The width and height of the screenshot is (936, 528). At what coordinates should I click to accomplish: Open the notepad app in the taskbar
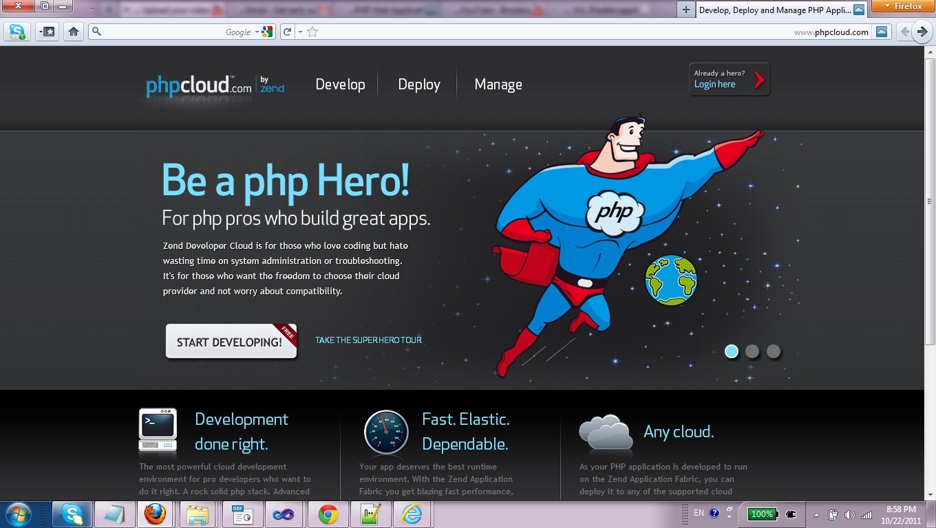114,514
